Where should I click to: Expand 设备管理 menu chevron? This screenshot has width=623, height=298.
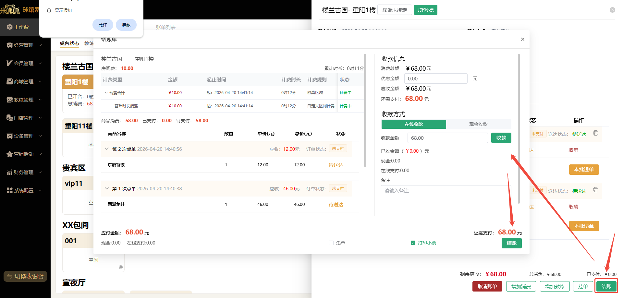coord(40,136)
